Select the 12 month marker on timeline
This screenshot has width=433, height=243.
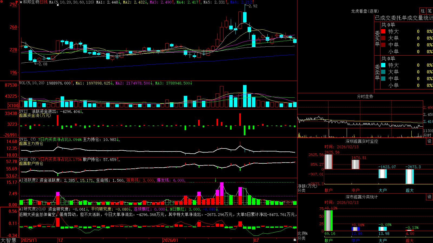(x=60, y=240)
